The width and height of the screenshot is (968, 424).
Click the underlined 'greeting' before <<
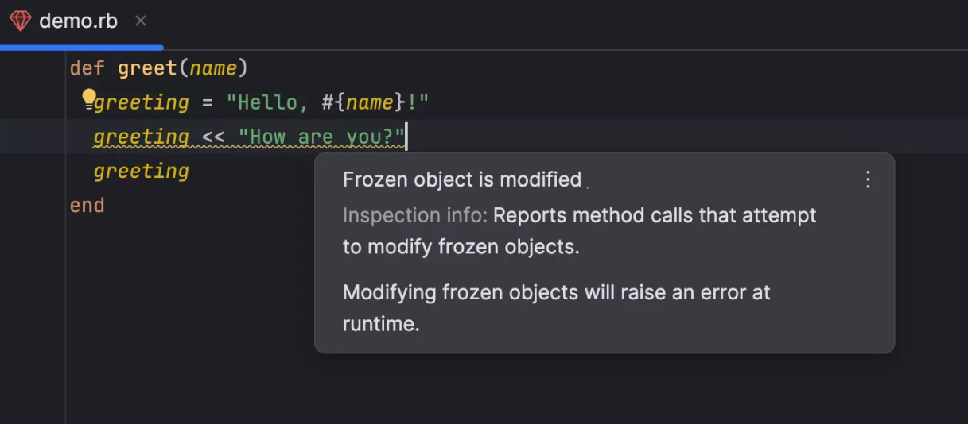(142, 137)
